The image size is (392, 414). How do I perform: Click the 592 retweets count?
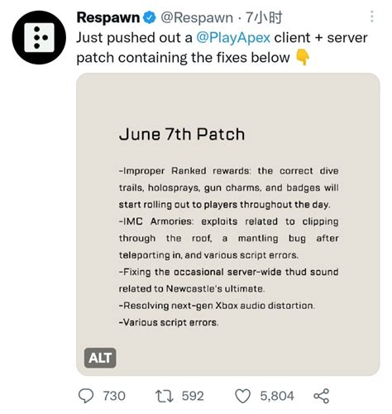click(x=193, y=396)
